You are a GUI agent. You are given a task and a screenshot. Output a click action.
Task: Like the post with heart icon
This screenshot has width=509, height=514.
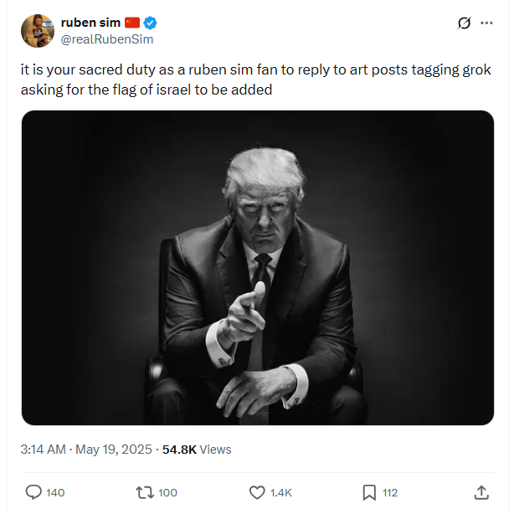pos(257,492)
